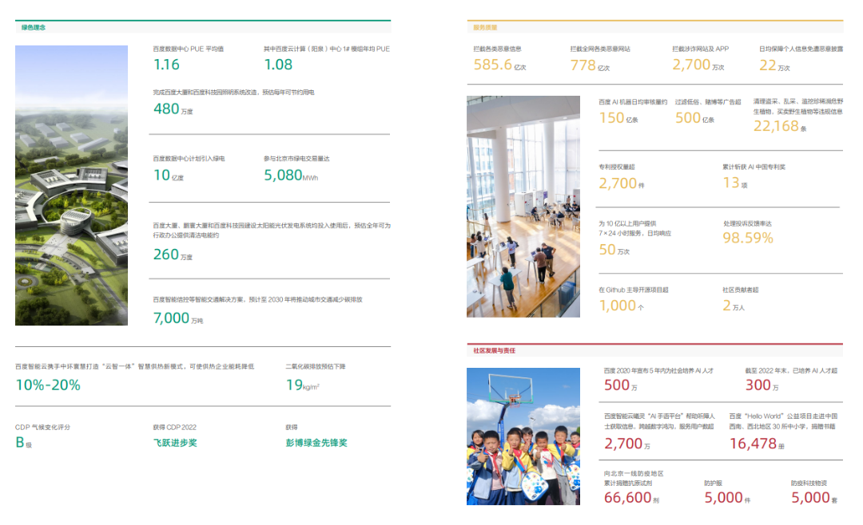Click the 585.6 亿次 figure
This screenshot has height=525, width=863.
pos(499,65)
